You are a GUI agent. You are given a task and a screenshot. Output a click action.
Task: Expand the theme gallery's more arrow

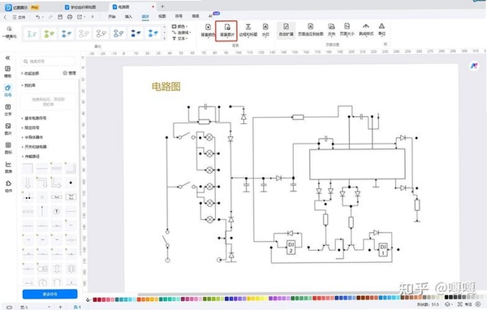point(164,38)
